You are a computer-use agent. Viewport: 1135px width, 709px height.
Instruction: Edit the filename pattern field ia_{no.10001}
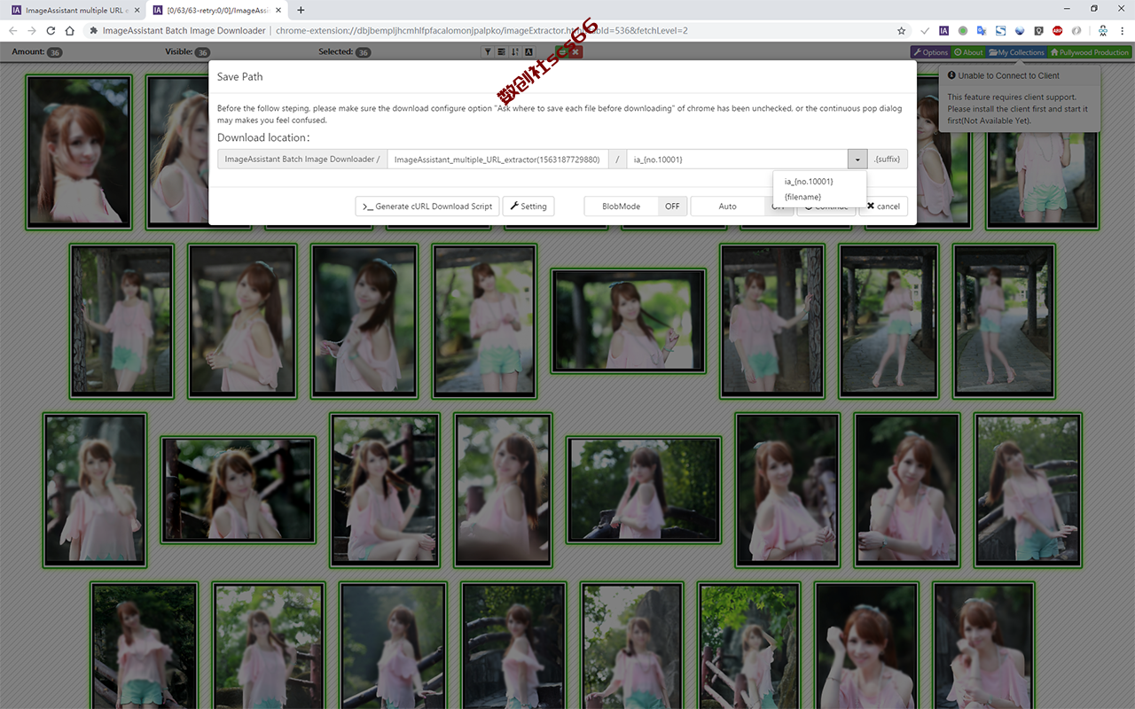tap(737, 159)
